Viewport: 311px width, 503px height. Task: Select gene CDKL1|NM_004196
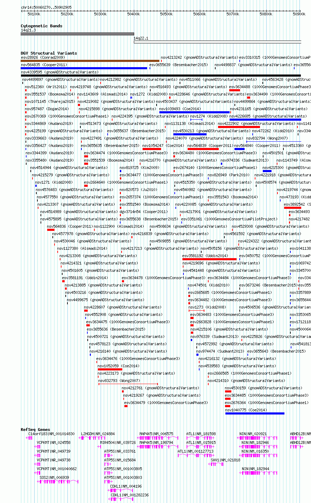[126, 486]
